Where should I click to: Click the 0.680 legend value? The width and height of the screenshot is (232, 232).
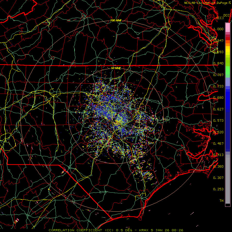[218, 98]
